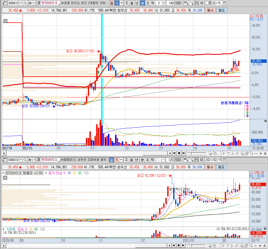Click minus zoom-out icon in top chart bottom bar
This screenshot has height=249, width=268.
256,154
